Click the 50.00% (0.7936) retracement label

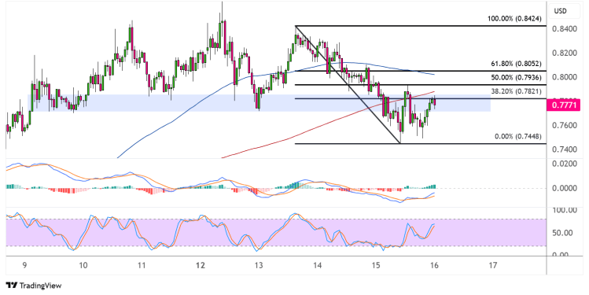(x=516, y=77)
